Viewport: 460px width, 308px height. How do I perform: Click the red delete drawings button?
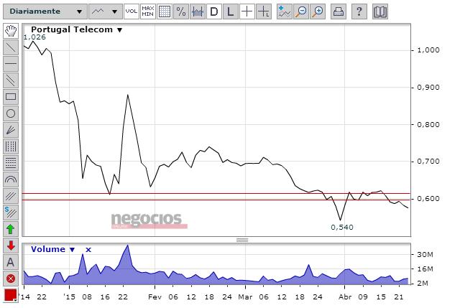[11, 279]
